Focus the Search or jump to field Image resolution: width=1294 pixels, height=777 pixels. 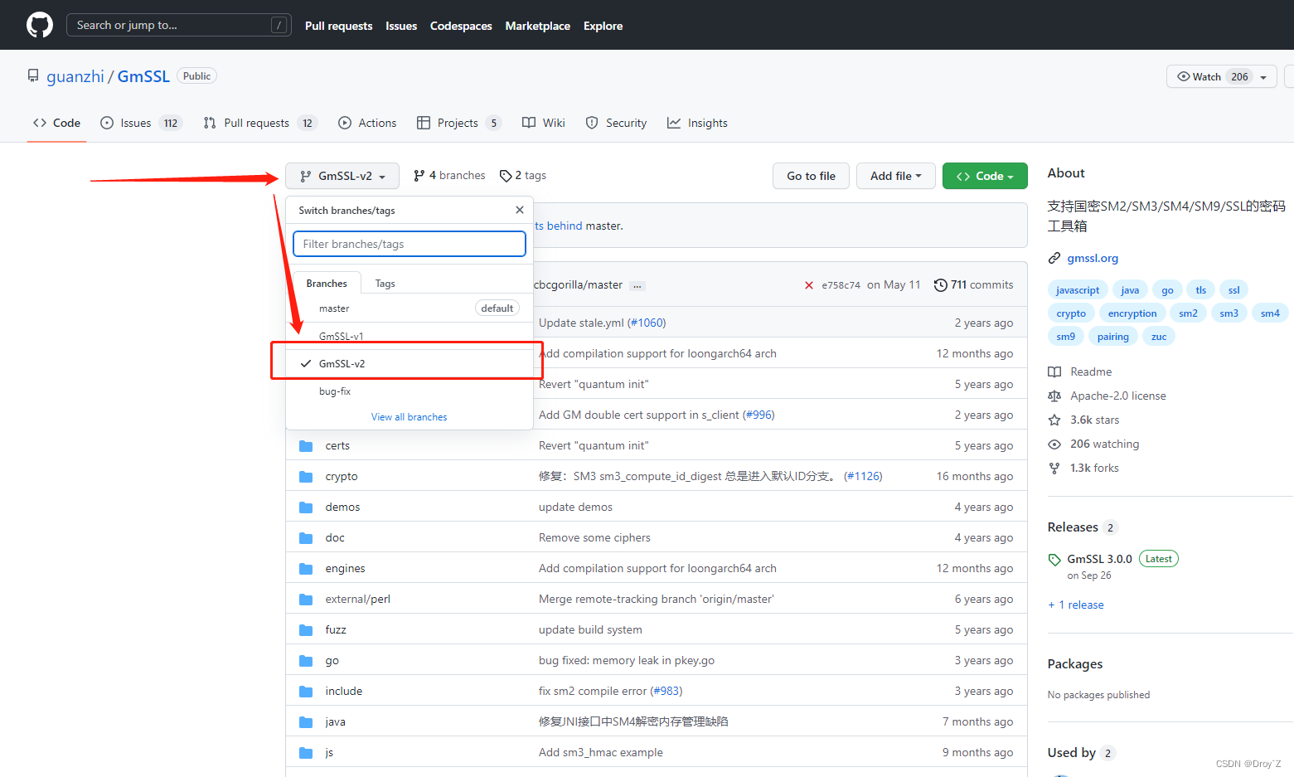tap(178, 25)
